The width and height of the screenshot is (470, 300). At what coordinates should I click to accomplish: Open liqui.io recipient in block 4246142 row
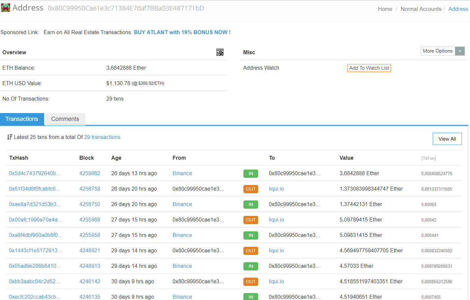click(276, 281)
